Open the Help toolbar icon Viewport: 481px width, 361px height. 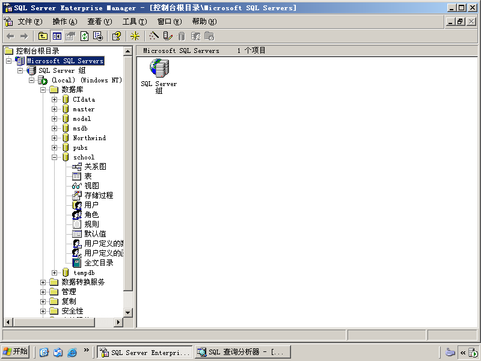117,36
